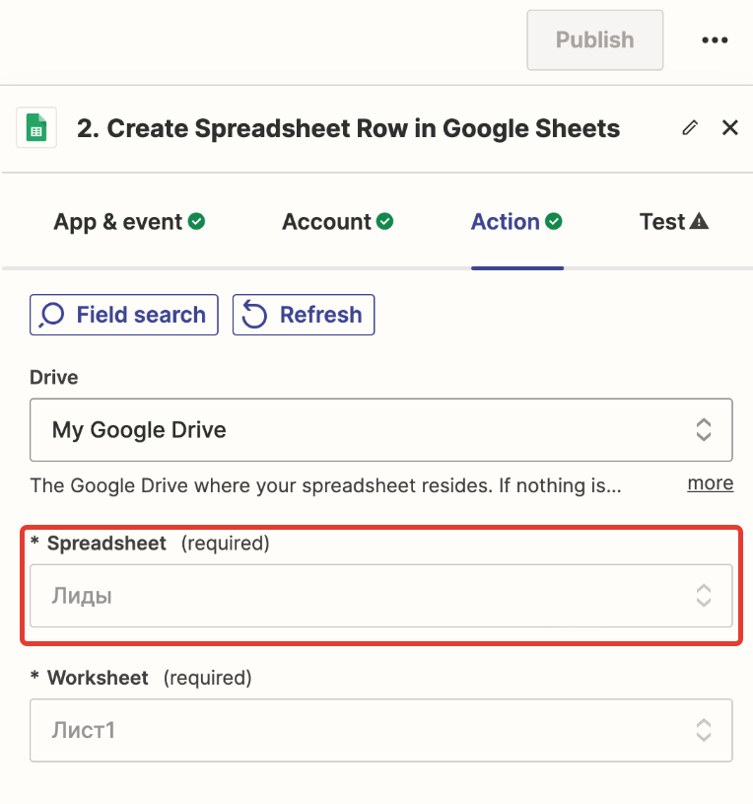The width and height of the screenshot is (753, 804).
Task: Go to the Test tab
Action: tap(662, 222)
